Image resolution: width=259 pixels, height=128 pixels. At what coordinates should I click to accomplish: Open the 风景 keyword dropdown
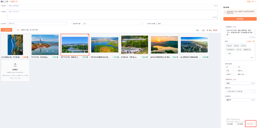pos(231,71)
